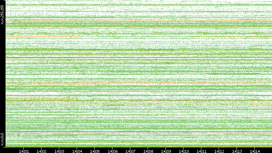Viewport: 272px width, 153px height.
Task: Click the 14:01 time axis label
Action: pos(24,151)
